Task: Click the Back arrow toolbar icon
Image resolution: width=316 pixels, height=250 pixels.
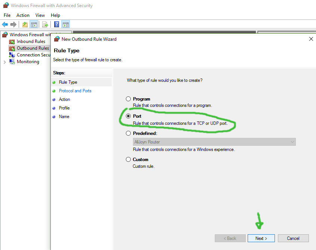Action: 5,25
